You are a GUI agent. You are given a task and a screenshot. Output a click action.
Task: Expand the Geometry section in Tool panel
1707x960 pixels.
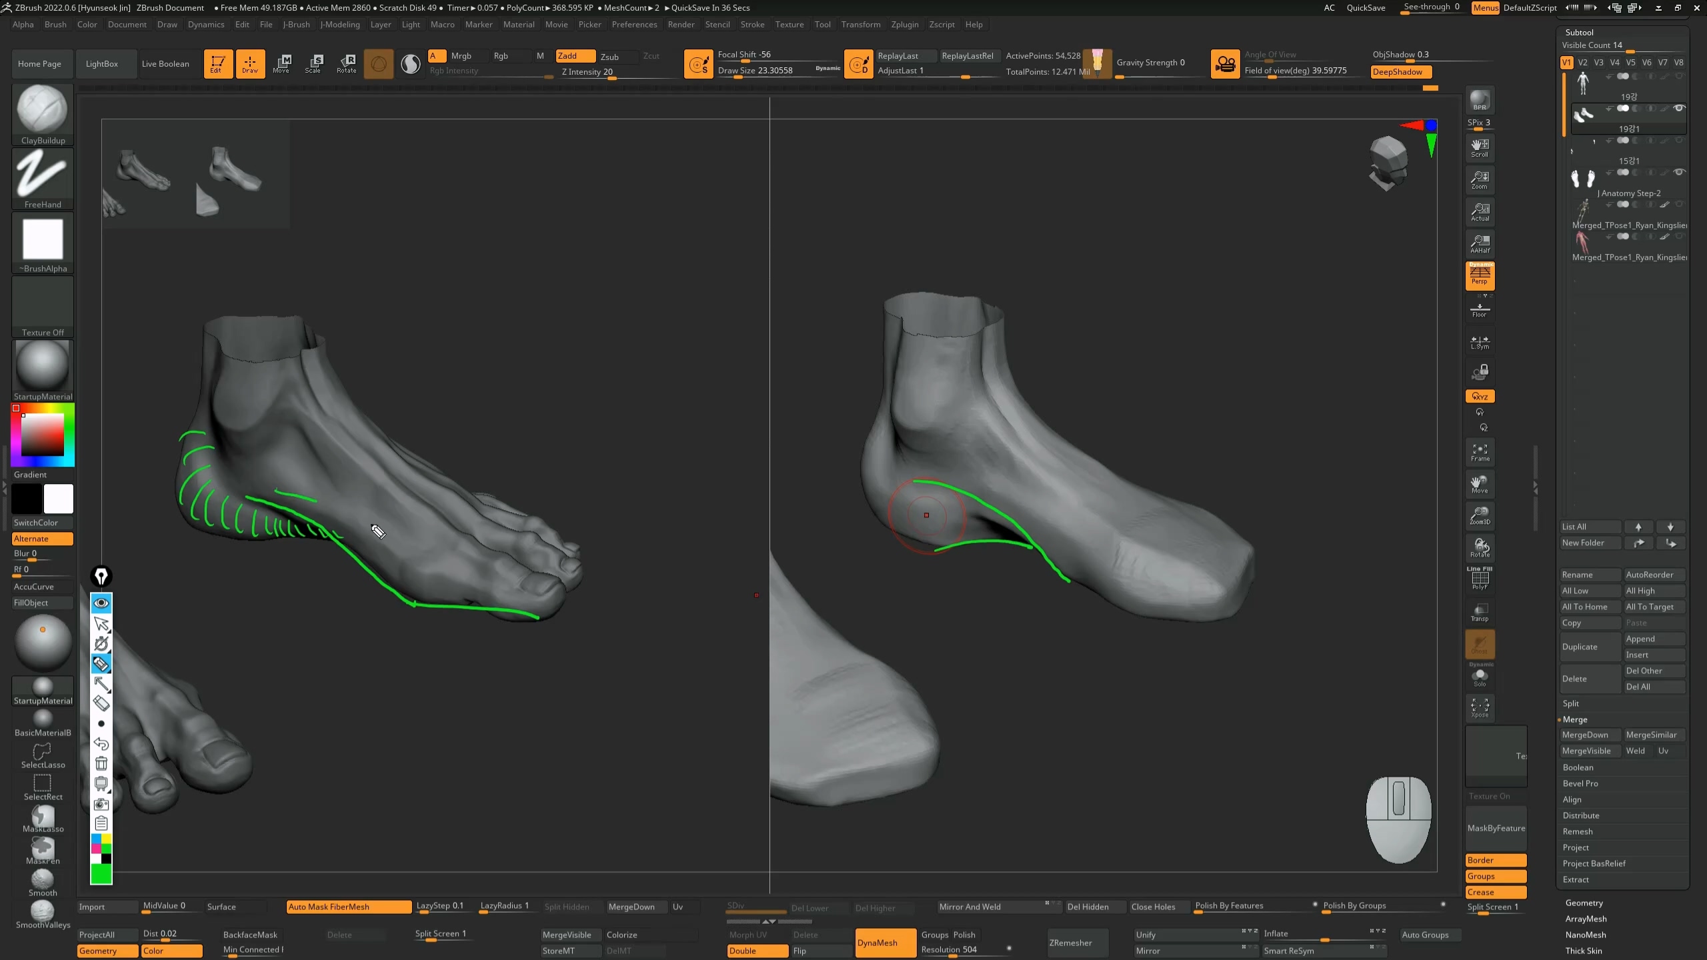pyautogui.click(x=1584, y=903)
